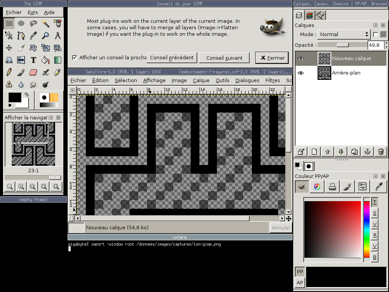Open the Calque menu in image window

(201, 81)
